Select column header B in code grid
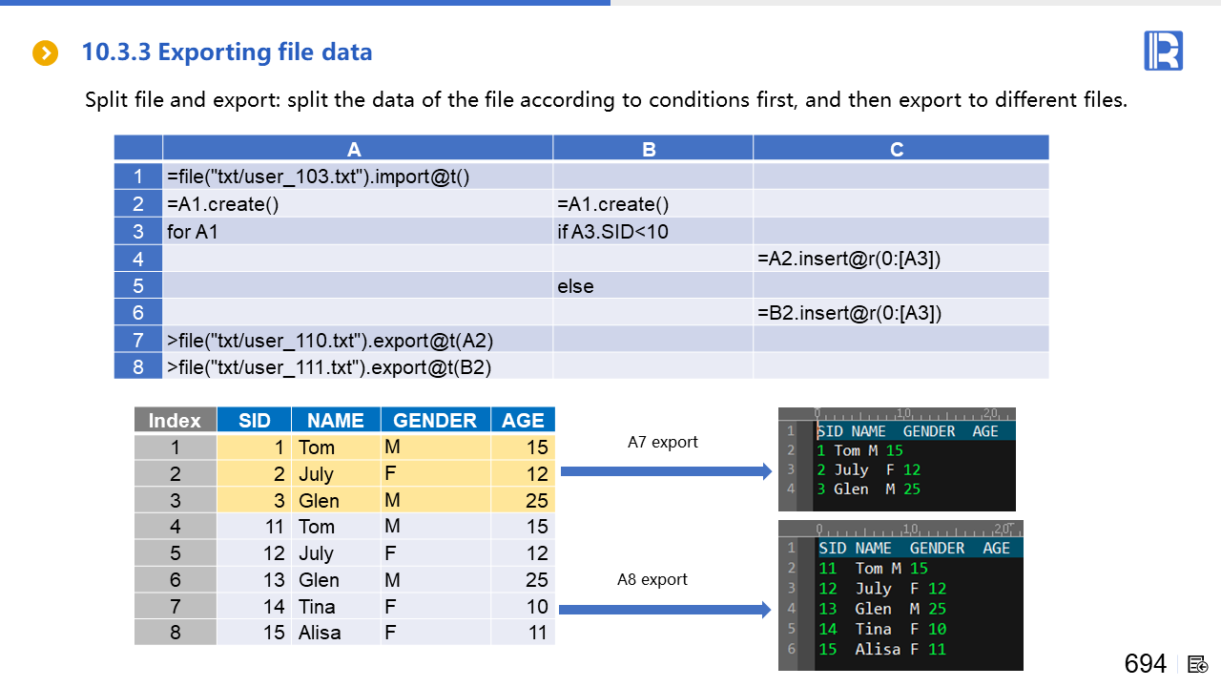This screenshot has width=1221, height=687. (650, 149)
